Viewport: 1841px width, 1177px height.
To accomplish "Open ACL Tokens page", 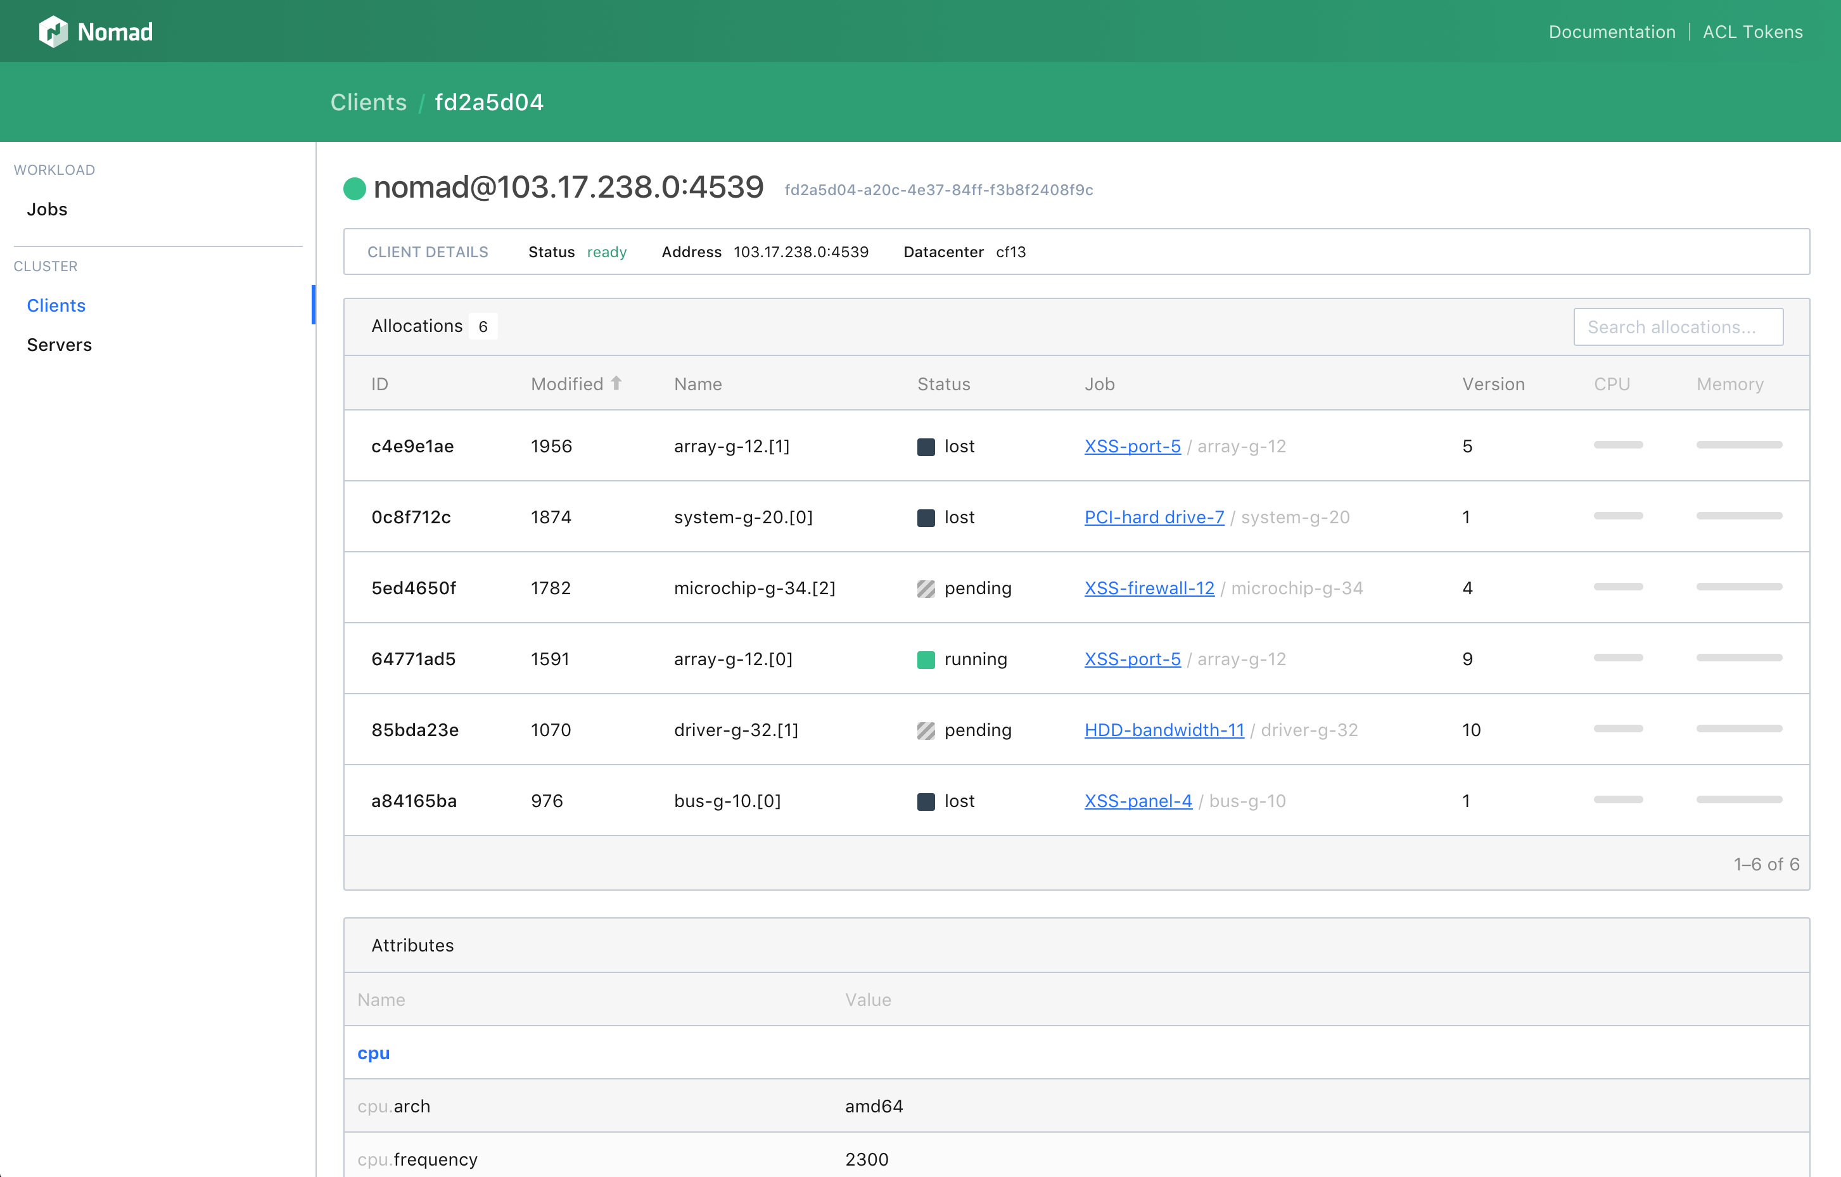I will click(1752, 31).
